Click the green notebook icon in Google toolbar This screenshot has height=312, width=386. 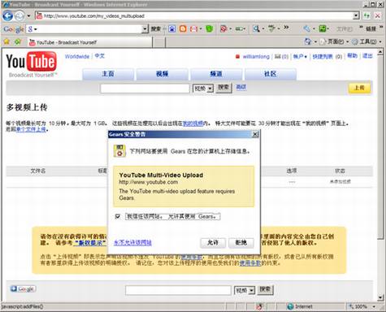210,28
